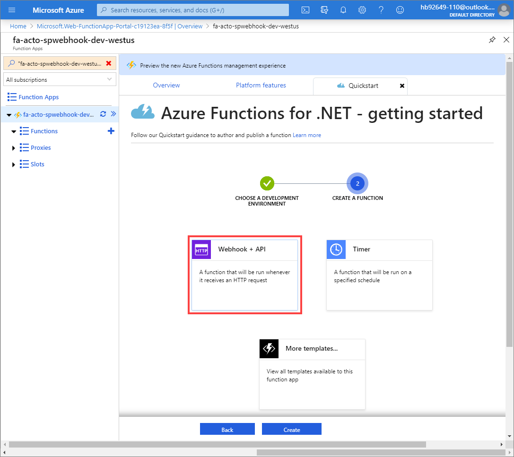Viewport: 514px width, 457px height.
Task: Click the function app name filter field
Action: pos(60,63)
